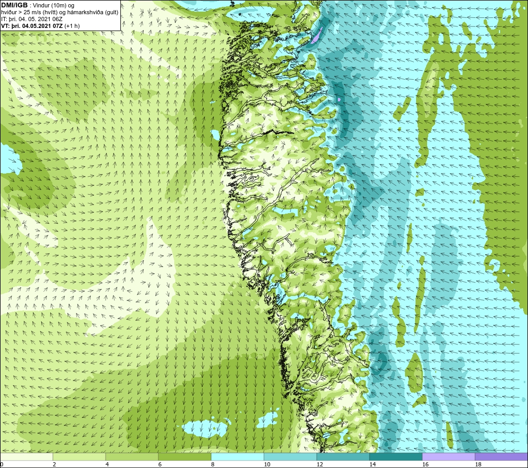Click the 'VT: þri. 04.05.2021 07Z' line
The image size is (528, 468).
(x=32, y=26)
